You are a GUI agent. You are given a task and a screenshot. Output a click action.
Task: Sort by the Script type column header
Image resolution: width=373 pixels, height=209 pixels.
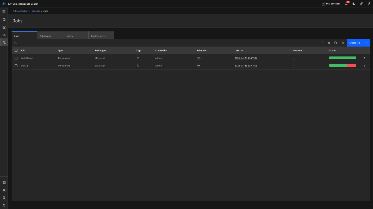(100, 50)
